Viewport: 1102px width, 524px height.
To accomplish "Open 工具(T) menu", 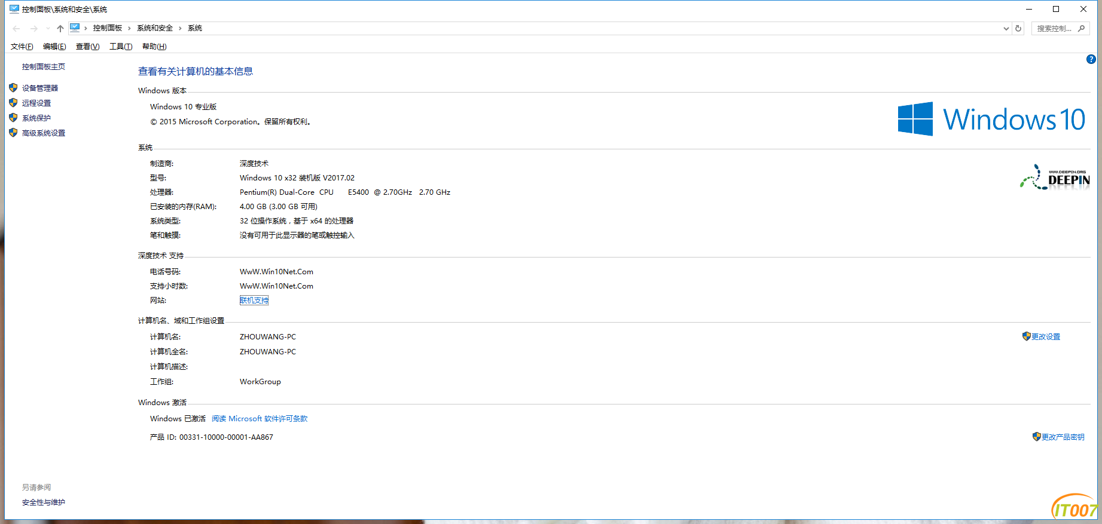I will [121, 47].
